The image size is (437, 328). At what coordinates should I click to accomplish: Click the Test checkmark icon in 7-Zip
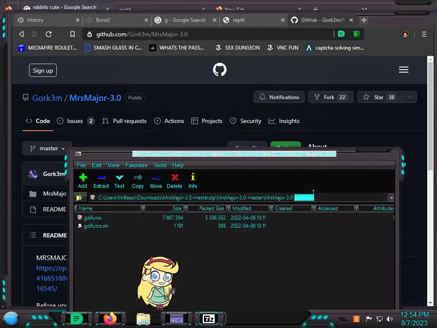tap(119, 177)
